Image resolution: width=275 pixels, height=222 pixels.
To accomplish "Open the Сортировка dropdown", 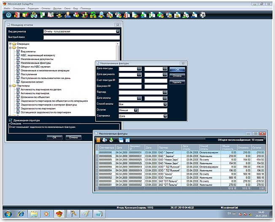I will click(165, 116).
